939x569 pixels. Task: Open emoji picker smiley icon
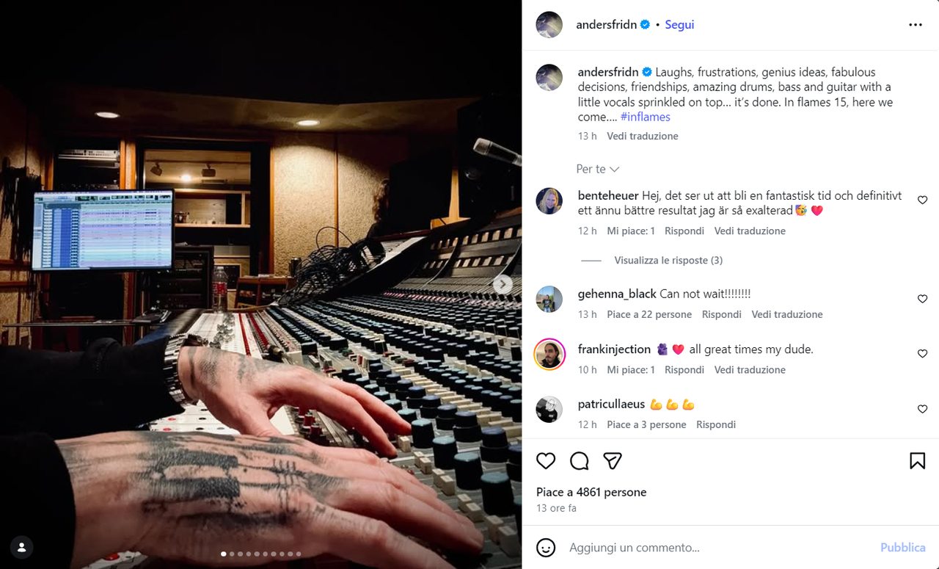[x=545, y=548]
